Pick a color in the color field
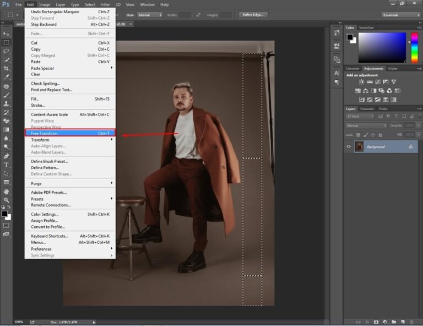The width and height of the screenshot is (423, 326). coord(382,48)
